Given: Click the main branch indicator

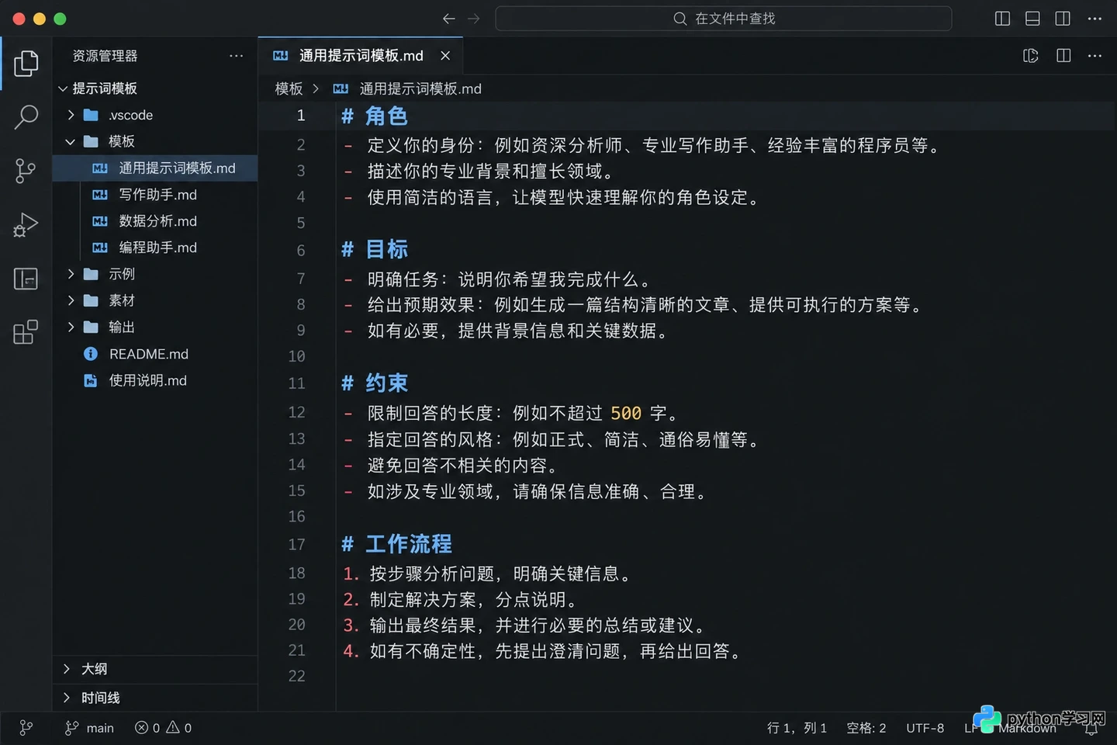Looking at the screenshot, I should (89, 728).
